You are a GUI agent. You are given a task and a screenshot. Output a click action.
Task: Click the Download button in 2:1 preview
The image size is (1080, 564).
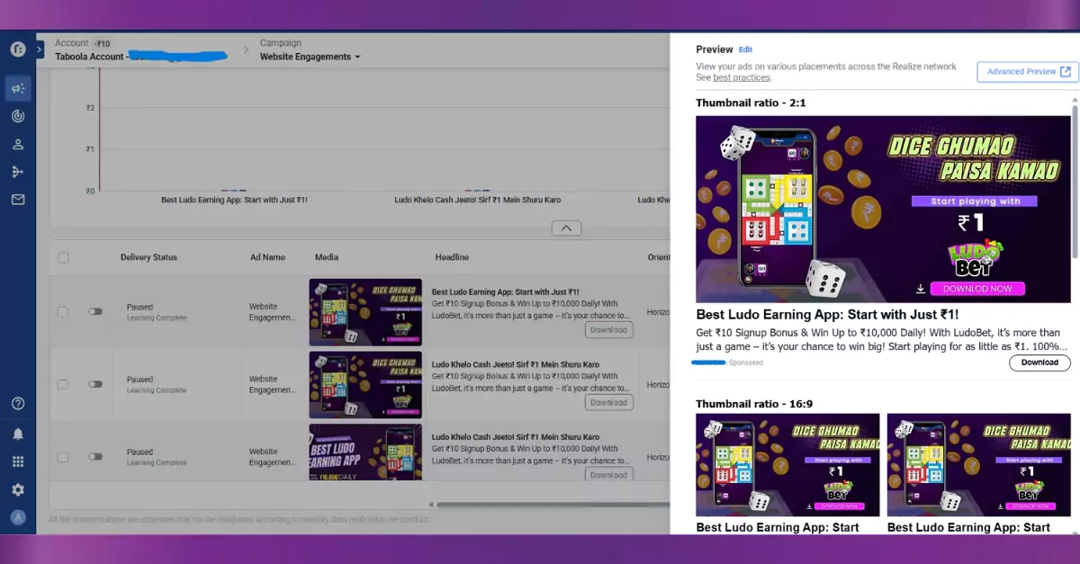[x=1039, y=363]
